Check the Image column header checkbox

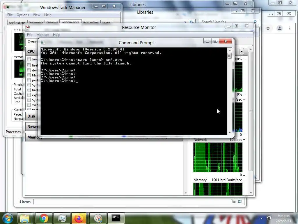[29, 59]
